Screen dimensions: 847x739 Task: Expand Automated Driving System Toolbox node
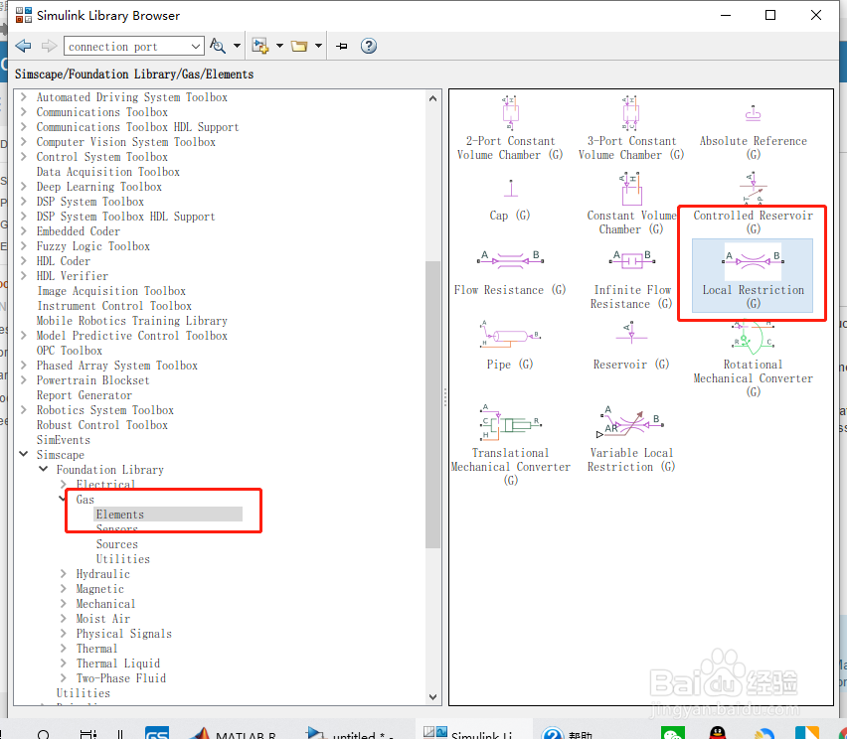pyautogui.click(x=23, y=97)
